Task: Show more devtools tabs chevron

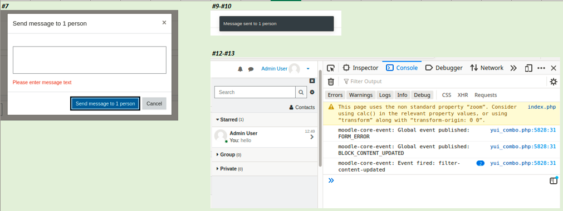Action: click(513, 68)
